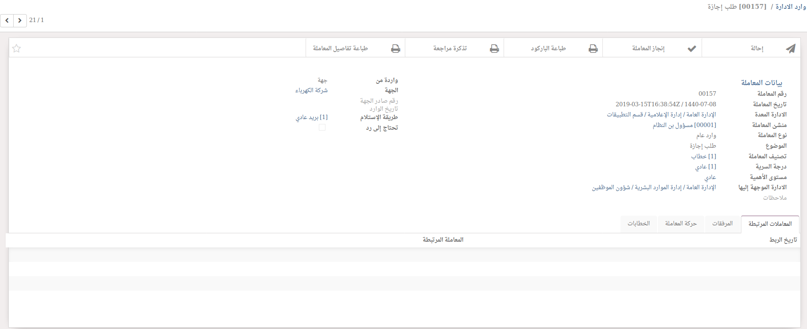Click the paper plane referral icon

click(x=790, y=49)
